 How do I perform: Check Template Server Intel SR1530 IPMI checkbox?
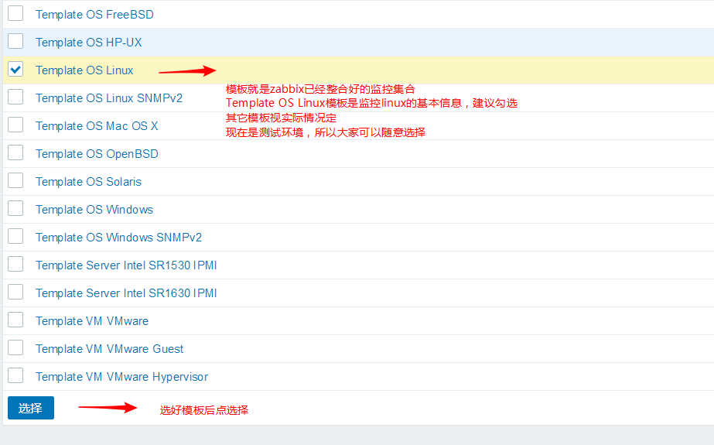pos(15,264)
